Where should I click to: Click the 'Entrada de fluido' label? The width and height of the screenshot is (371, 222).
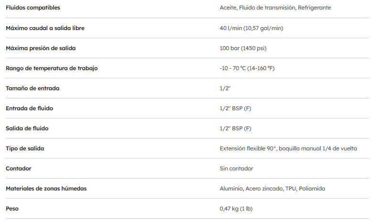29,108
